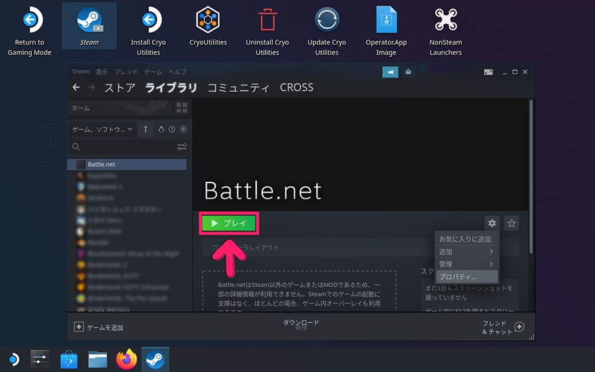Open Return to Gaming Mode desktop shortcut
The height and width of the screenshot is (372, 595).
(30, 32)
